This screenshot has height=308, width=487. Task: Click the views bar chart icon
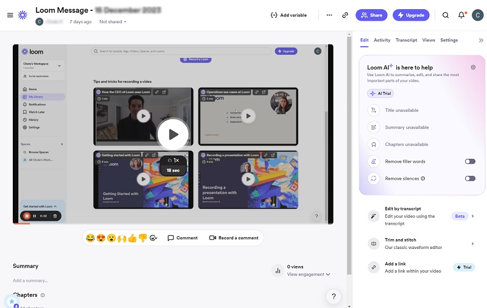278,271
